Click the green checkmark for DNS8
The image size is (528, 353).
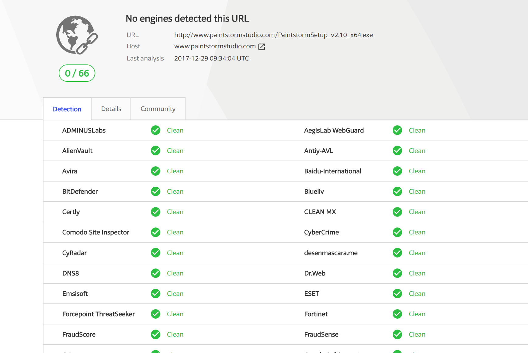click(155, 273)
